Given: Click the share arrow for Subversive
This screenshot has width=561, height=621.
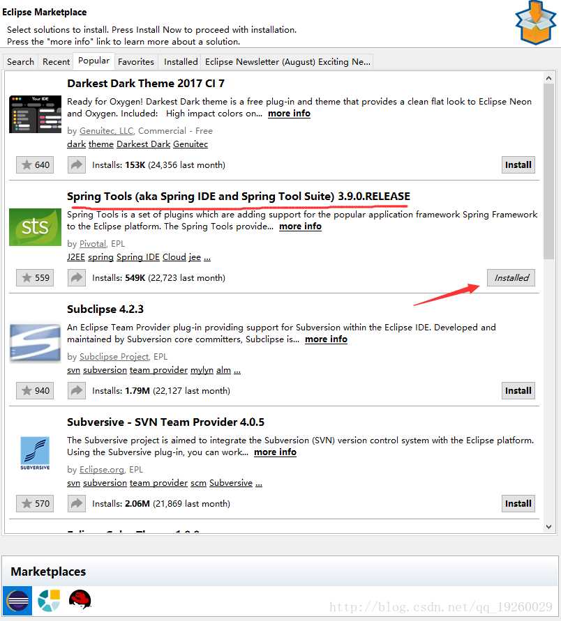Looking at the screenshot, I should point(76,504).
